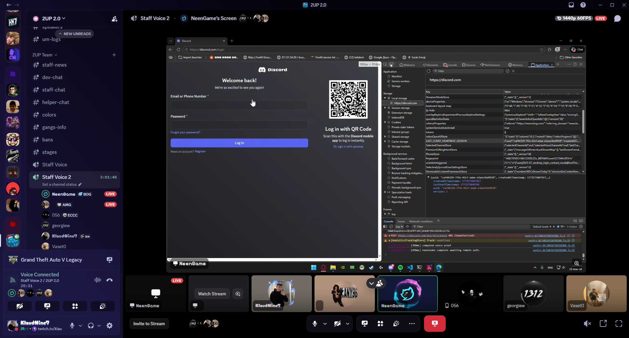Screen dimensions: 629x338
Task: Select the 2UP 2.0 server icon in sidebar
Action: click(13, 241)
